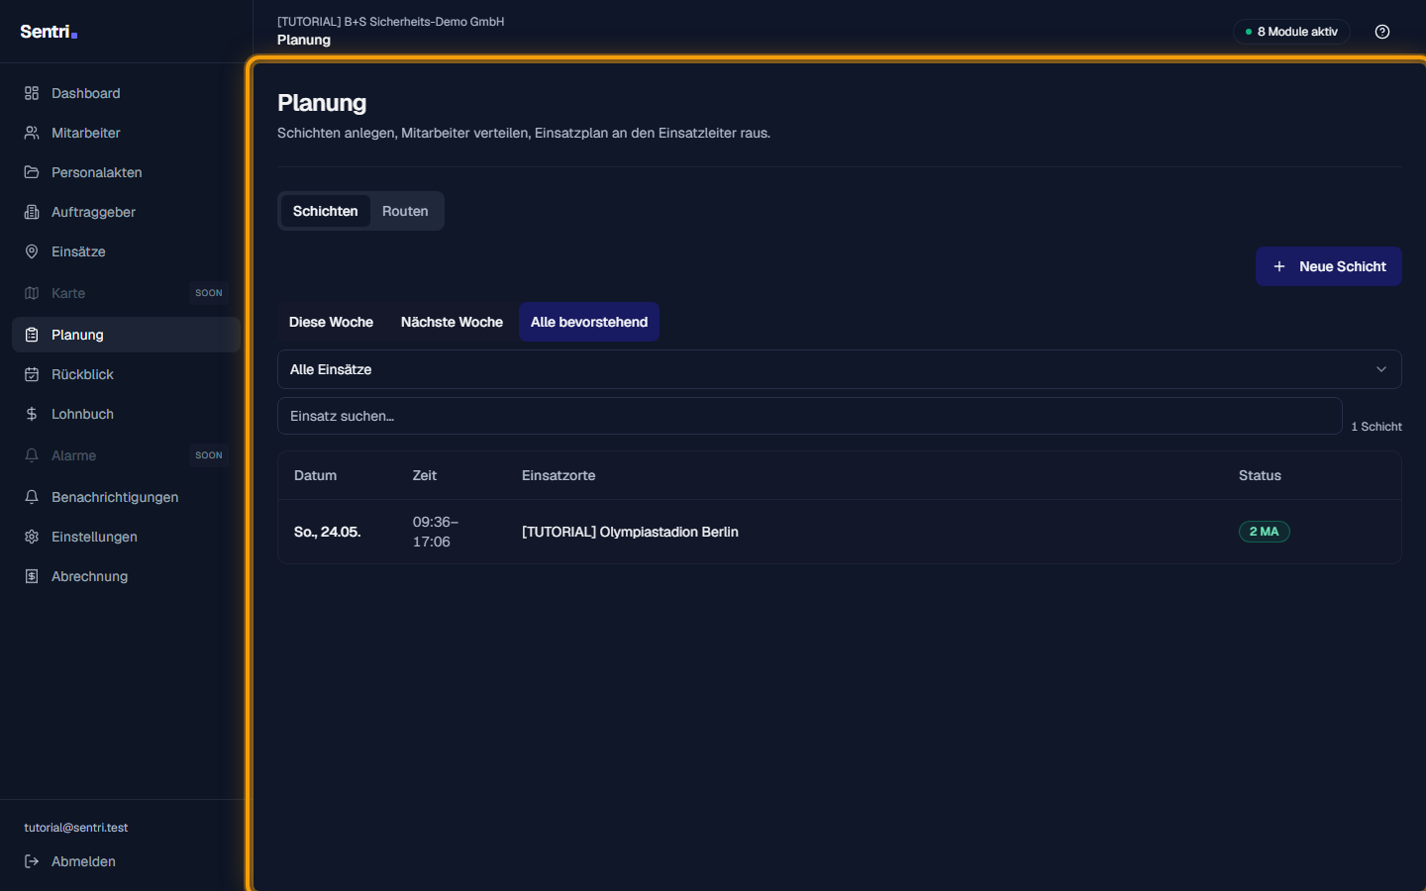This screenshot has width=1426, height=891.
Task: Click the Zeit column header
Action: (425, 475)
